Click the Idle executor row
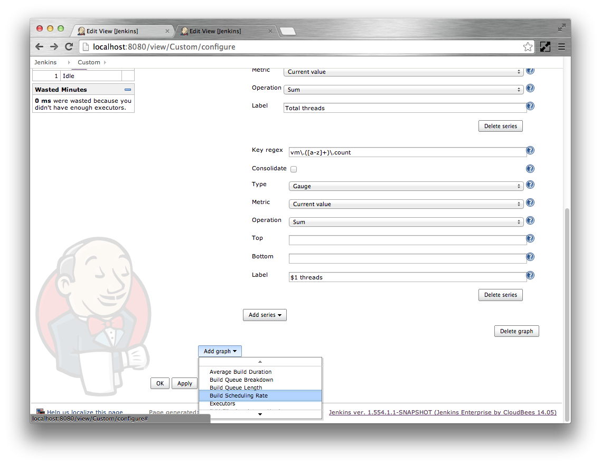The width and height of the screenshot is (601, 465). click(x=83, y=76)
